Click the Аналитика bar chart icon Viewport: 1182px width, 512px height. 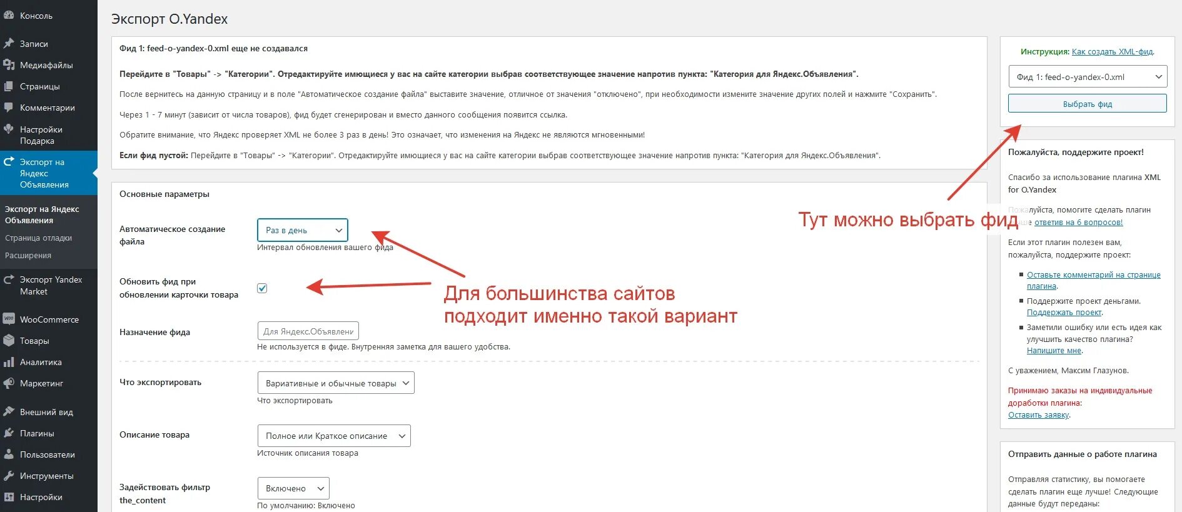coord(9,362)
